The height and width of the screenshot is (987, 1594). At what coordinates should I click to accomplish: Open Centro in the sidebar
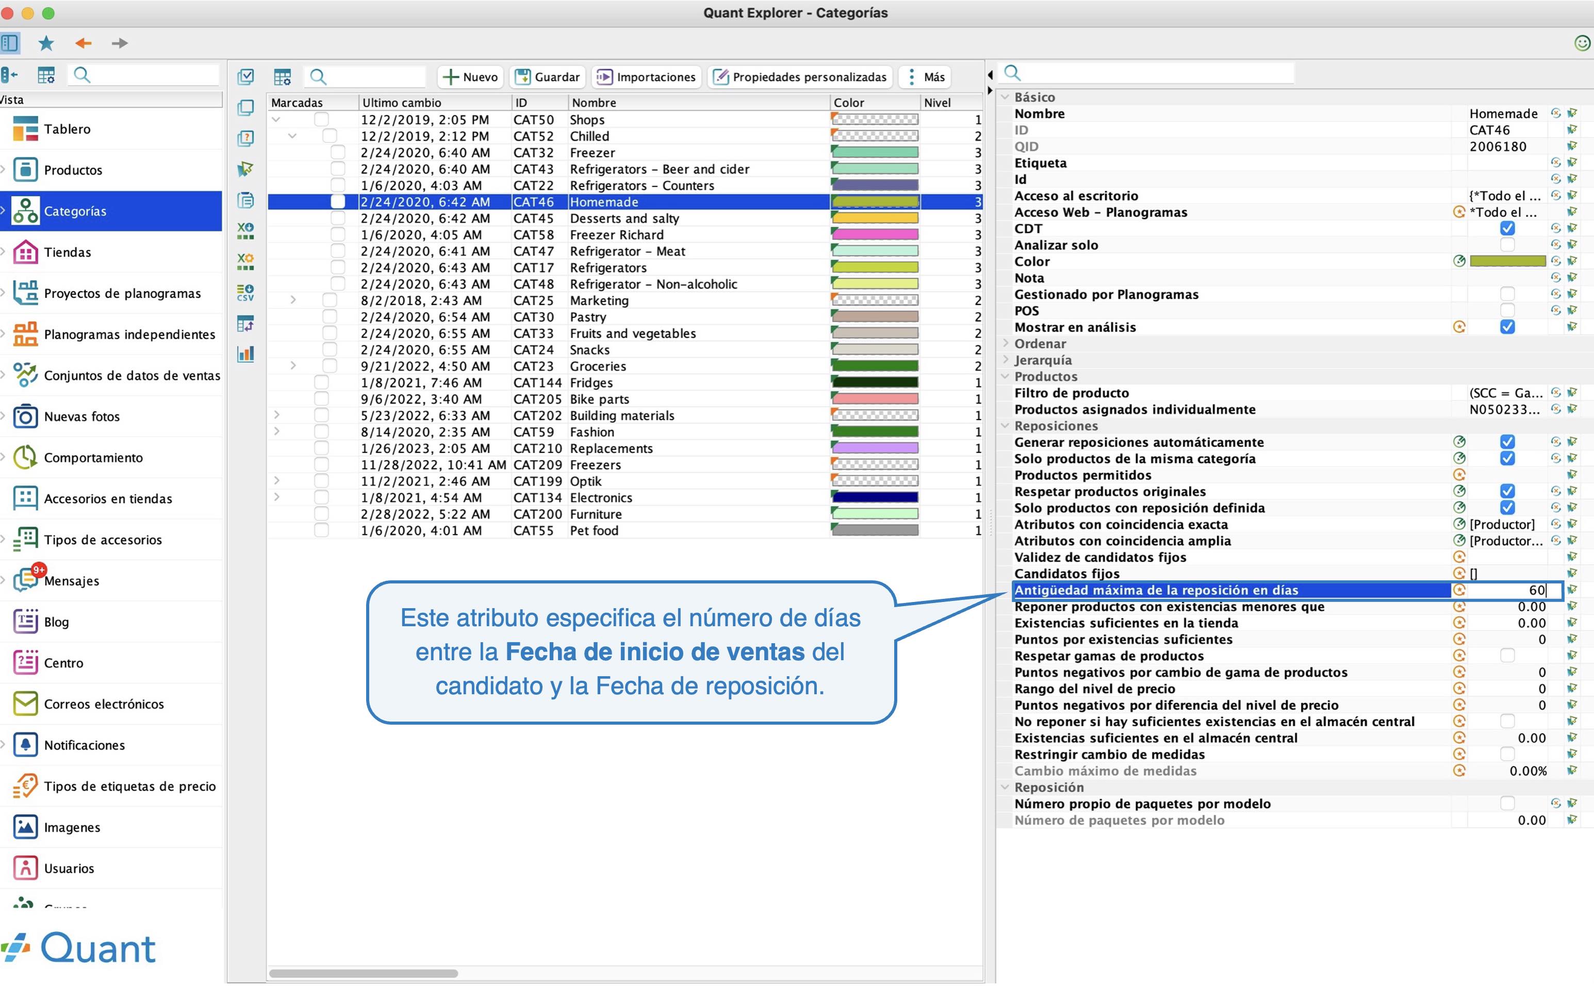tap(111, 663)
